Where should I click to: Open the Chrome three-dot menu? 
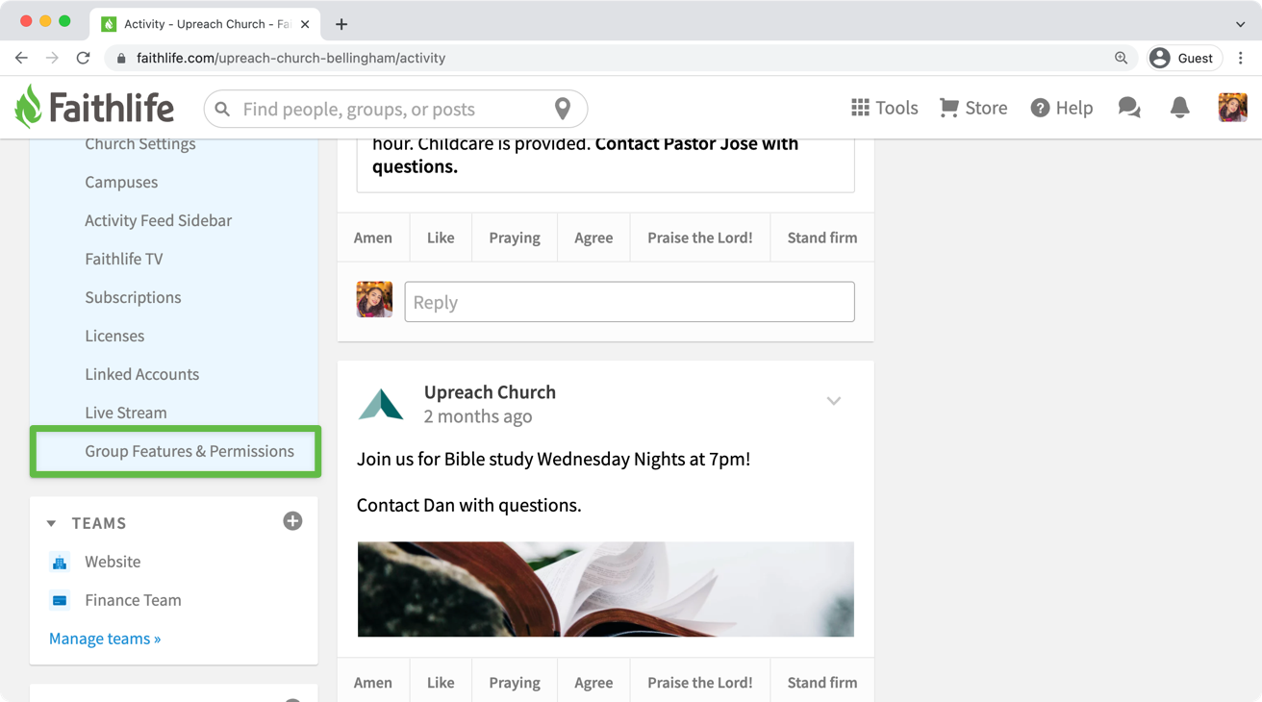click(x=1241, y=58)
